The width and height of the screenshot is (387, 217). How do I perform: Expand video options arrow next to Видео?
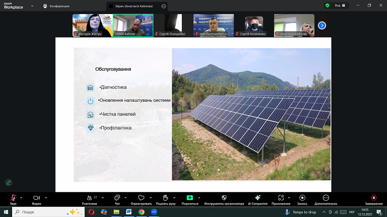coord(46,197)
